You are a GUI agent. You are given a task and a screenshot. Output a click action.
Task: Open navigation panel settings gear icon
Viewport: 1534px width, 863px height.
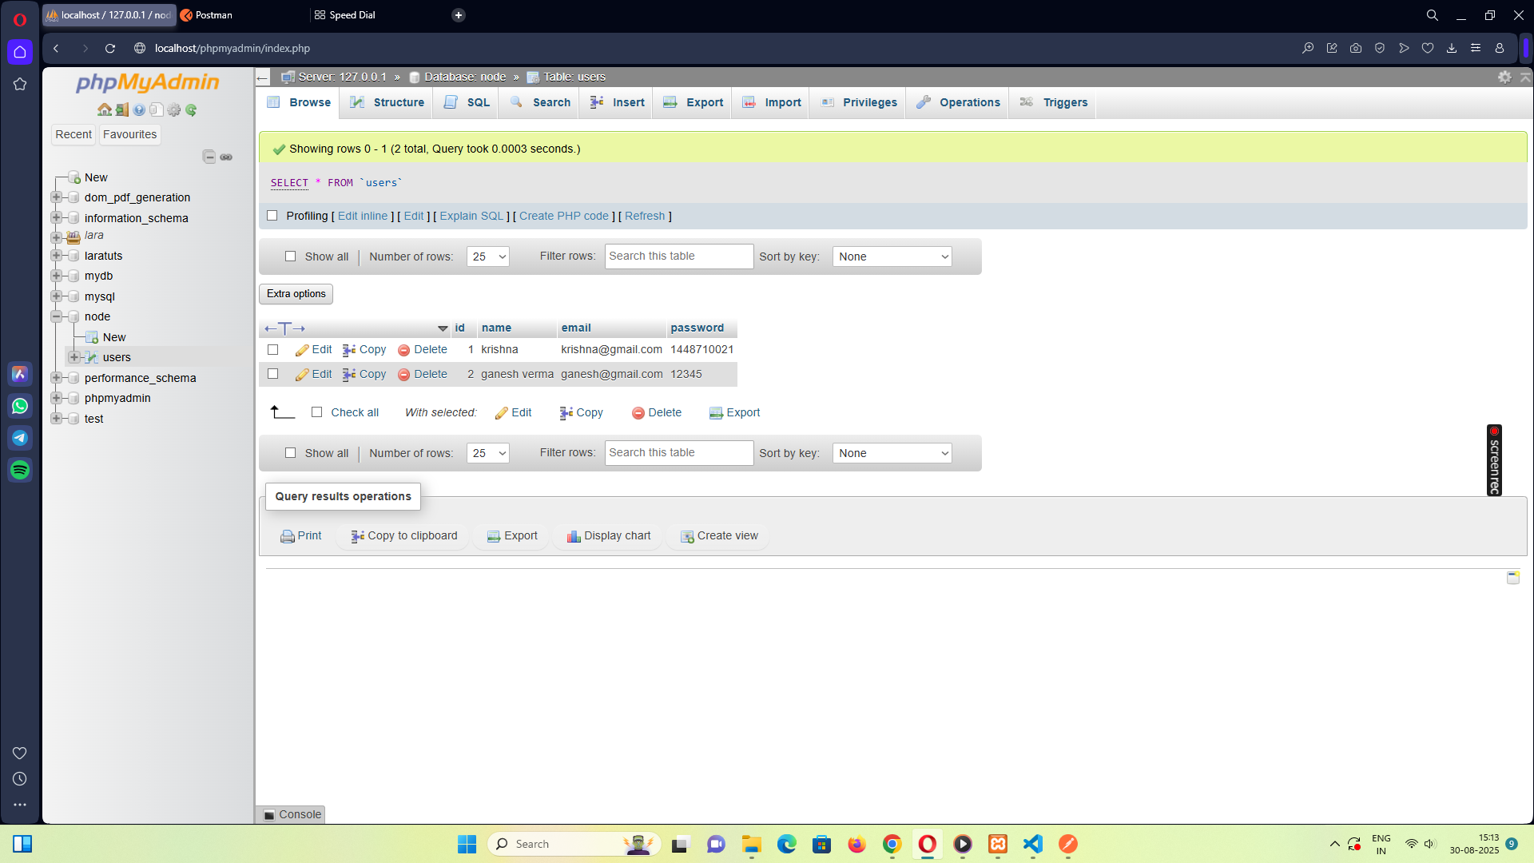[x=174, y=110]
